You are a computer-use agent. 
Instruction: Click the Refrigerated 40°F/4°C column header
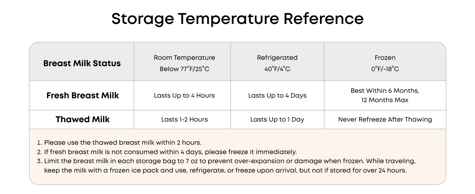(x=277, y=63)
